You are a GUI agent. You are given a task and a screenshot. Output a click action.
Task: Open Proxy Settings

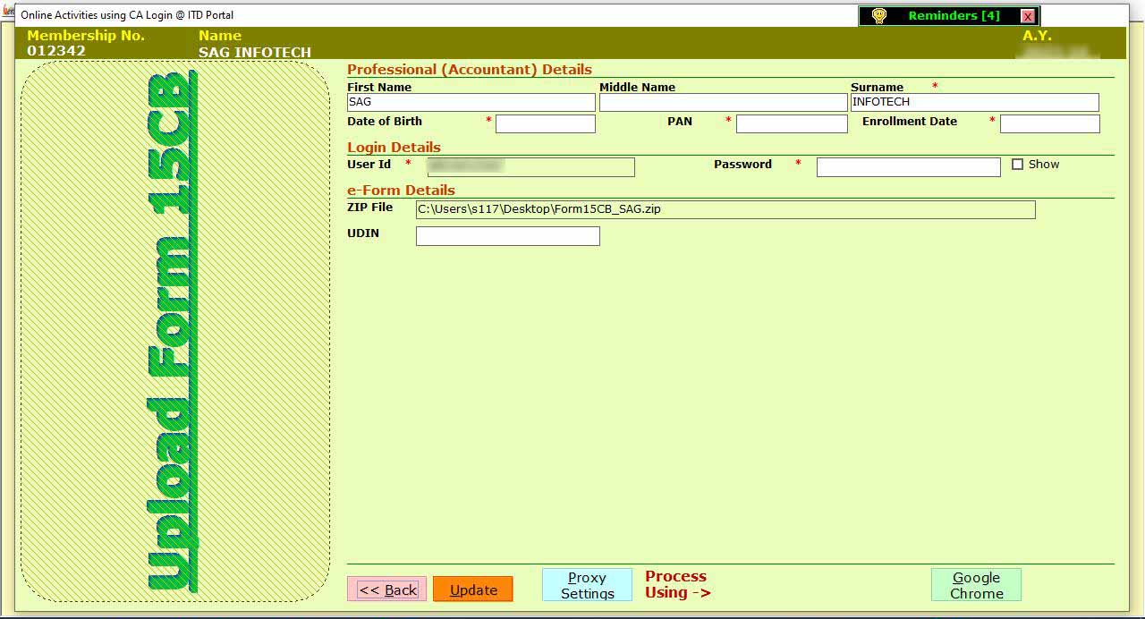point(587,585)
